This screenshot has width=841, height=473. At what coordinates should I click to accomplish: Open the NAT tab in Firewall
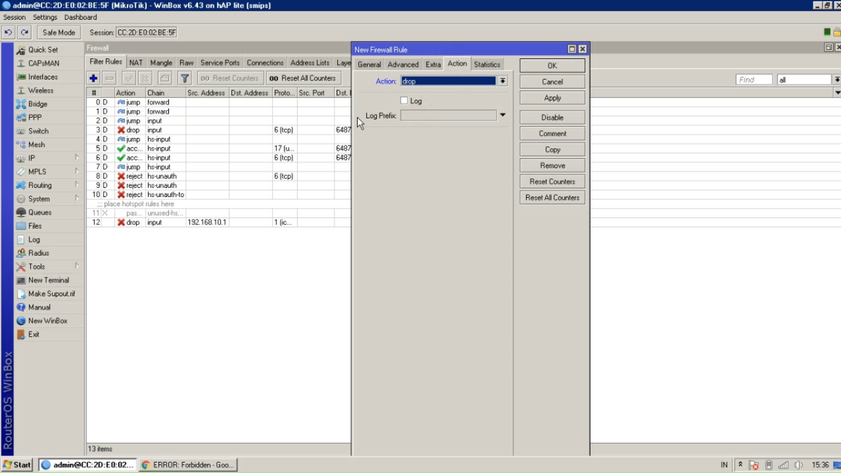pos(136,63)
